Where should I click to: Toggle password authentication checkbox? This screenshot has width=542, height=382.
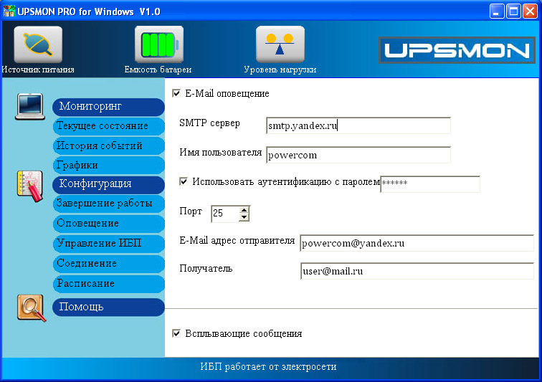click(x=184, y=181)
